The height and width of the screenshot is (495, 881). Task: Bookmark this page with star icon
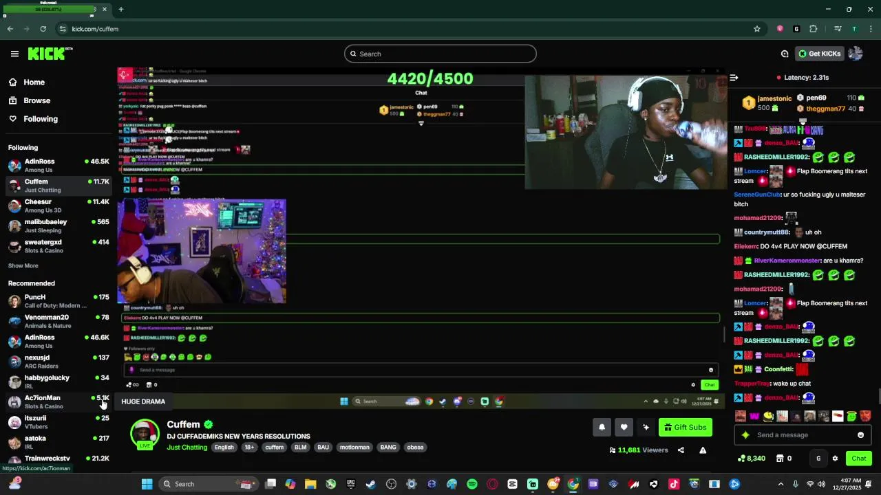[757, 29]
